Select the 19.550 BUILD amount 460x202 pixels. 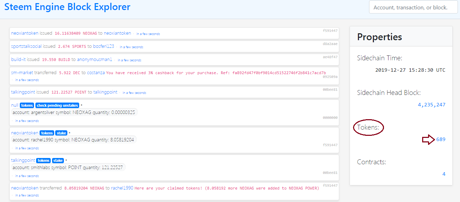click(56, 60)
